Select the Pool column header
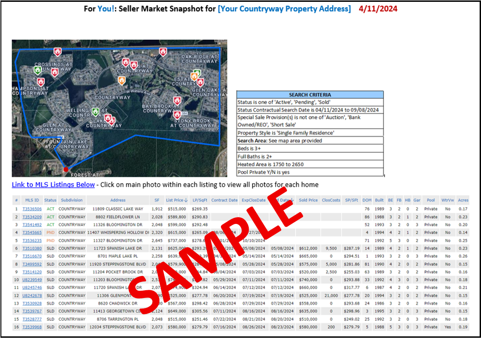The image size is (481, 351). click(x=431, y=200)
